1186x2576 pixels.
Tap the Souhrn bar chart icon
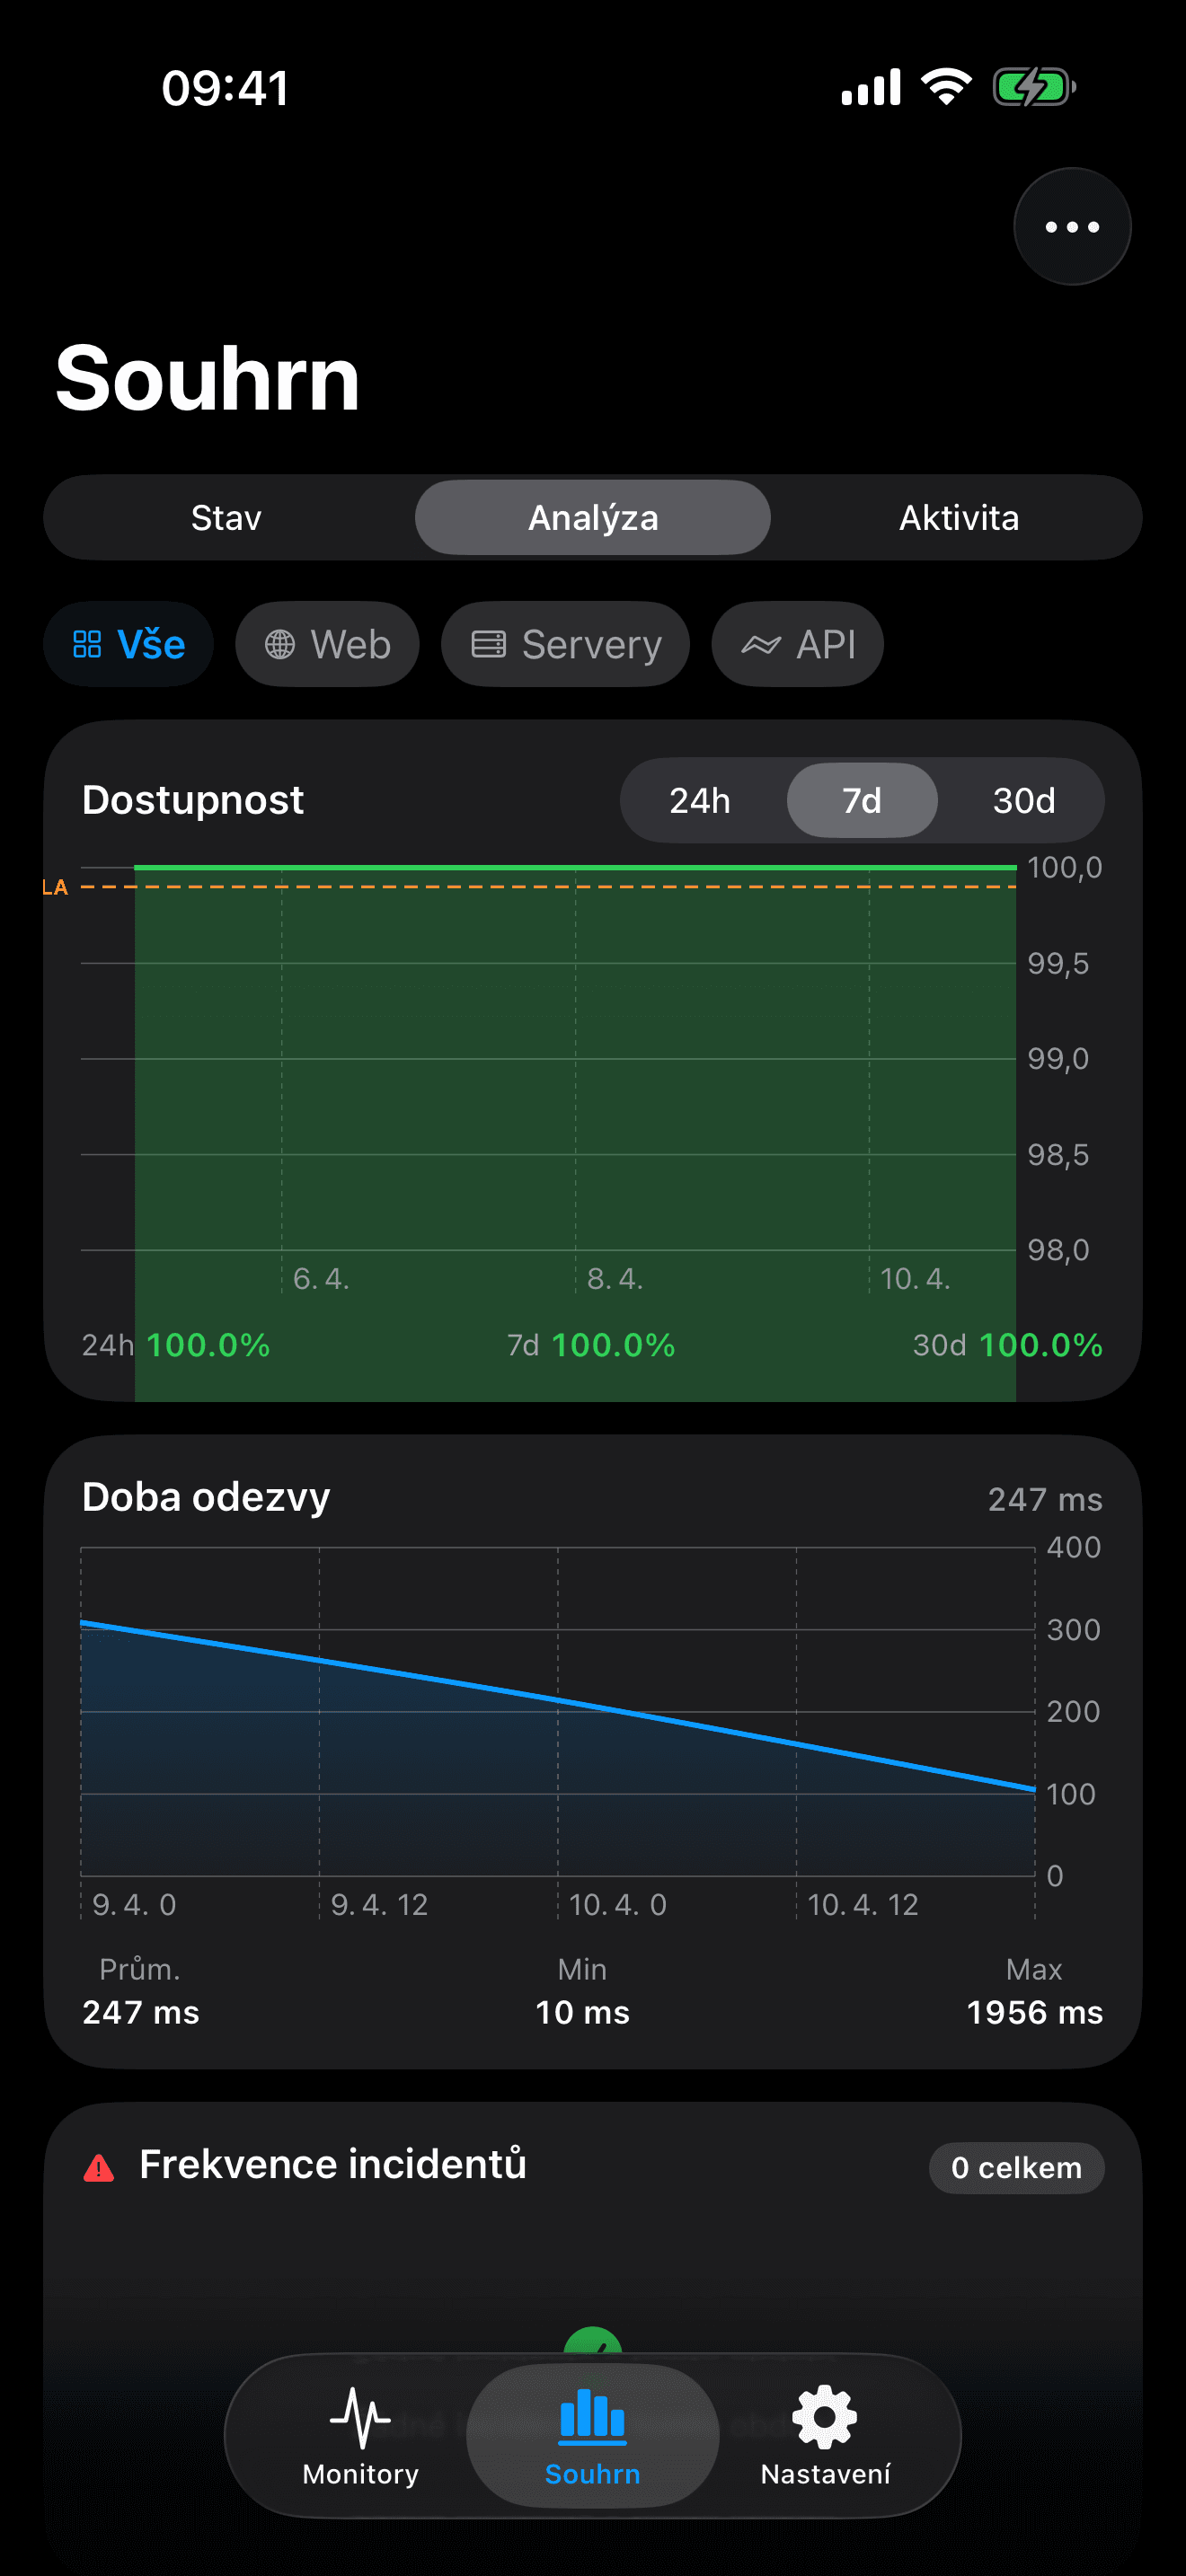[x=592, y=2418]
